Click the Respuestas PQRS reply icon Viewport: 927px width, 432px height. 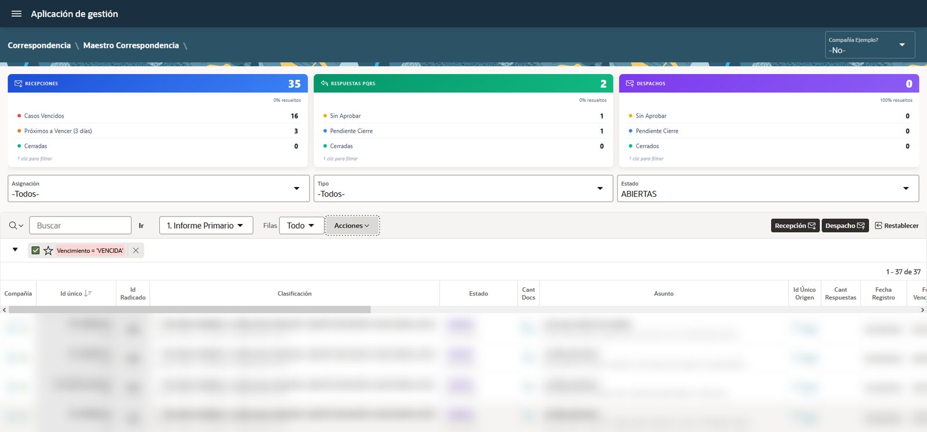click(324, 83)
